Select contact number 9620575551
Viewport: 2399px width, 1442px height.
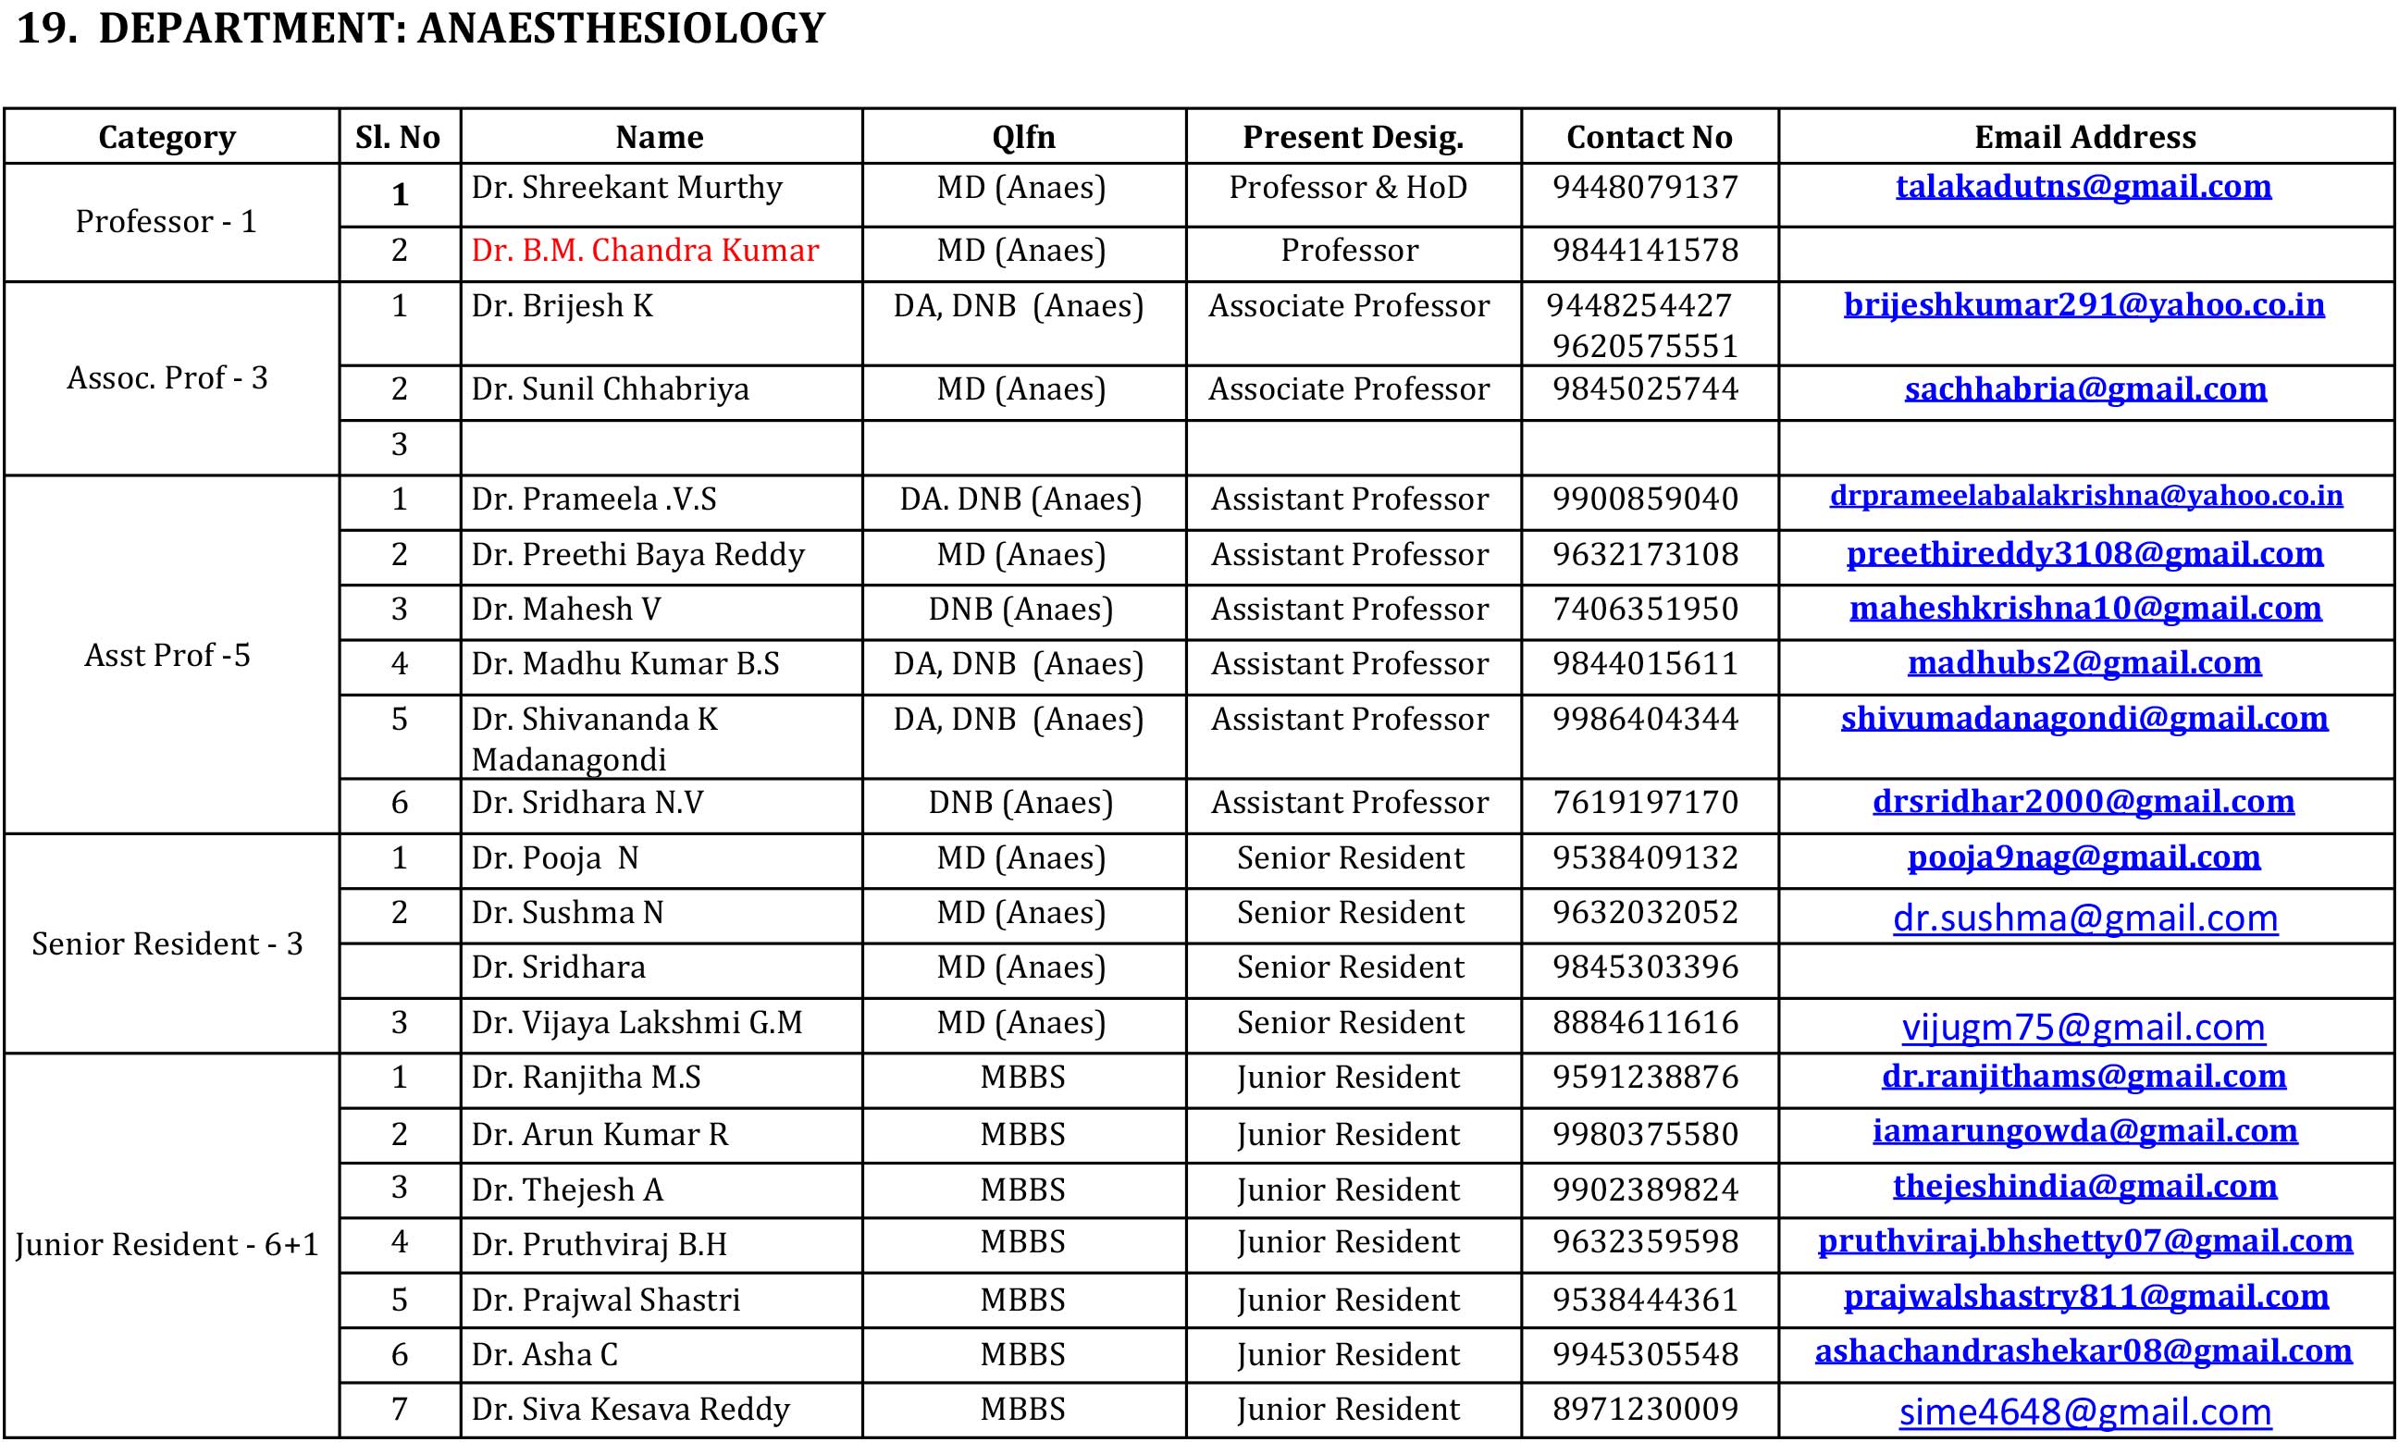(1645, 346)
